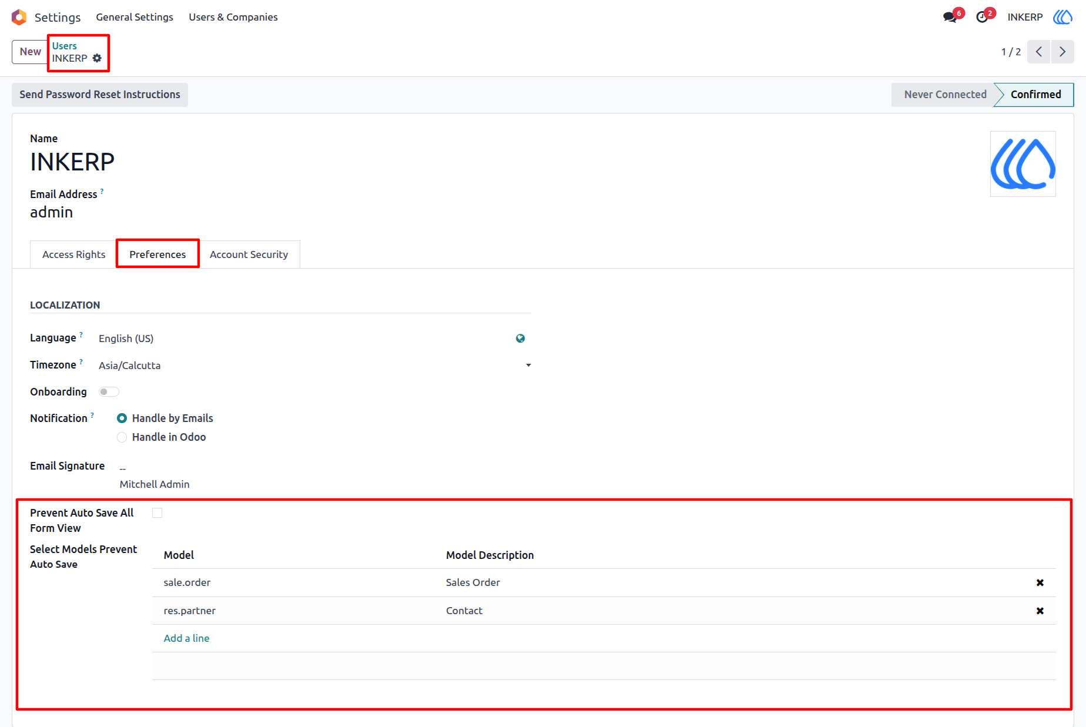Viewport: 1086px width, 727px height.
Task: Click the Email Signature text area
Action: tap(155, 476)
